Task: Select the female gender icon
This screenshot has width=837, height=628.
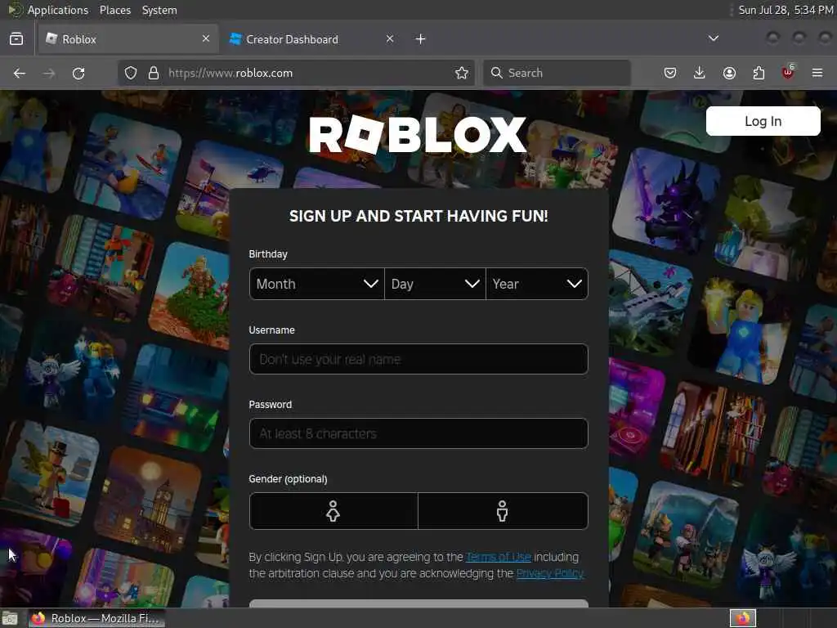Action: coord(333,511)
